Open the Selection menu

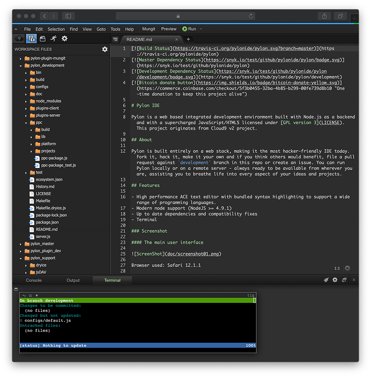pos(56,29)
